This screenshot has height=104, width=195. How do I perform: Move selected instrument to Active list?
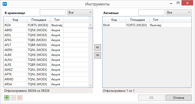[x=97, y=48]
